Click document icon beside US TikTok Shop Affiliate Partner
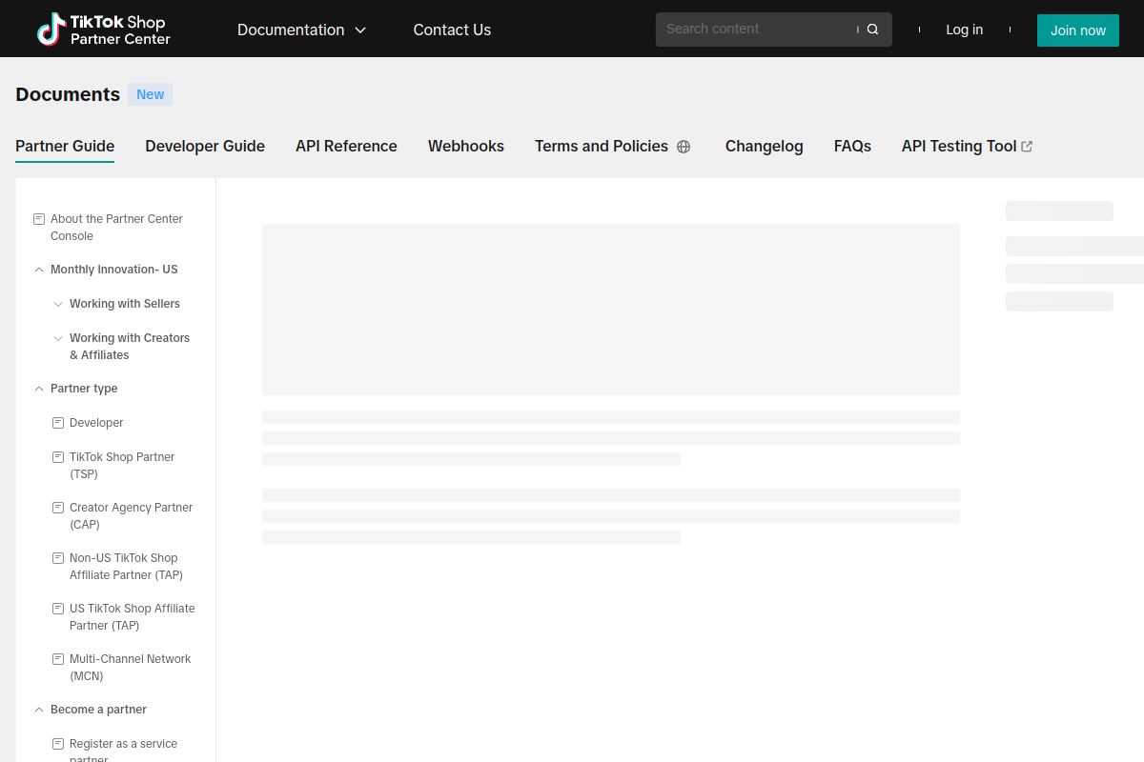Viewport: 1144px width, 762px height. point(58,609)
